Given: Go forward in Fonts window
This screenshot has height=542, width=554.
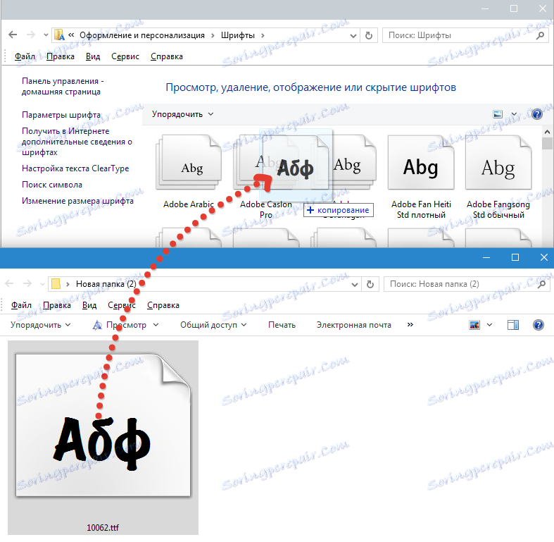Looking at the screenshot, I should [31, 35].
